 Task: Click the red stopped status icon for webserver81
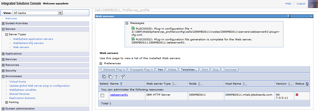297,95
